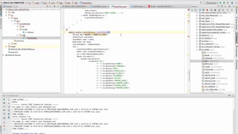The height and width of the screenshot is (134, 238).
Task: Open Run panel help question mark icon
Action: pos(4,130)
